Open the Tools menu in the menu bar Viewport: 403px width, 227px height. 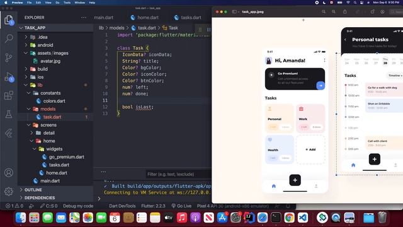pyautogui.click(x=67, y=3)
